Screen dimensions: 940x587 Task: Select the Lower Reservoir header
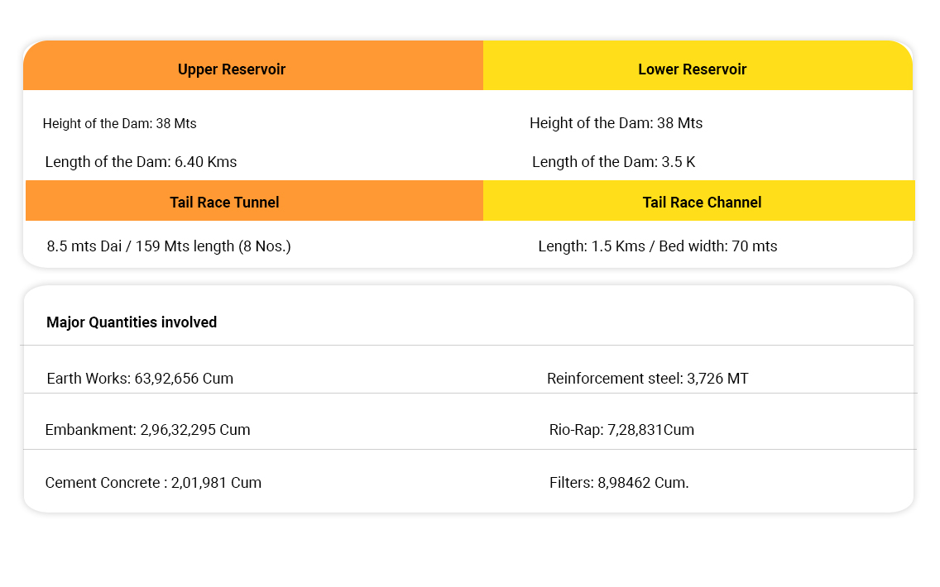(x=692, y=69)
